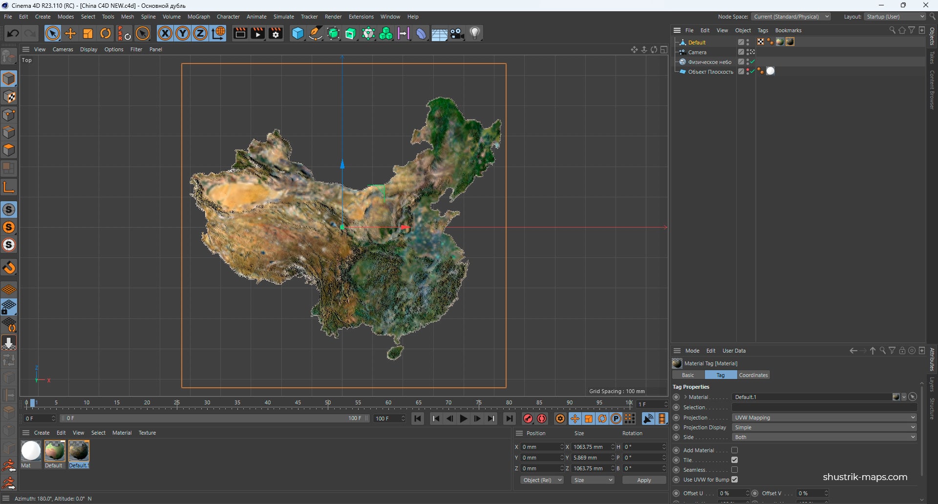Click Record Active Objects button
Viewport: 938px width, 504px height.
pyautogui.click(x=528, y=419)
